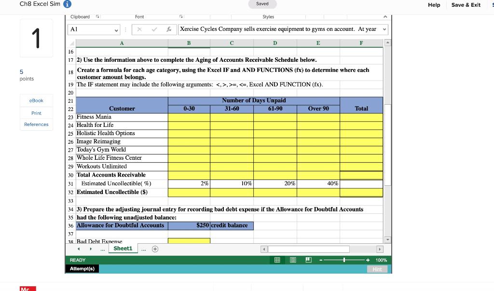494x291 pixels.
Task: Click the zoom slider in the status bar
Action: 344,260
